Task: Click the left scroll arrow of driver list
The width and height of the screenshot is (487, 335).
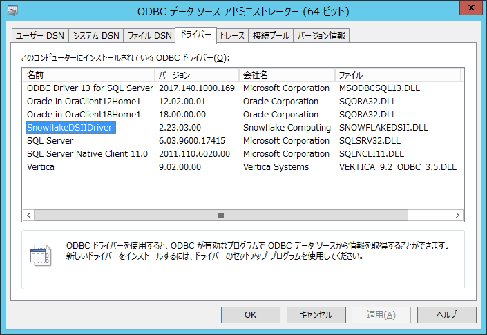Action: click(x=29, y=215)
